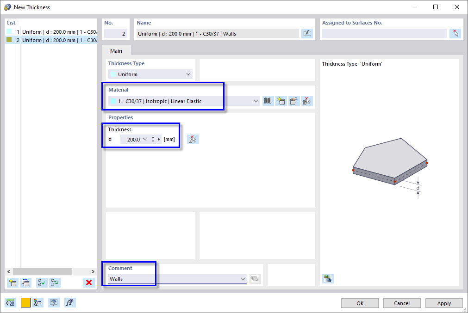Open the Comment dropdown

pyautogui.click(x=243, y=278)
